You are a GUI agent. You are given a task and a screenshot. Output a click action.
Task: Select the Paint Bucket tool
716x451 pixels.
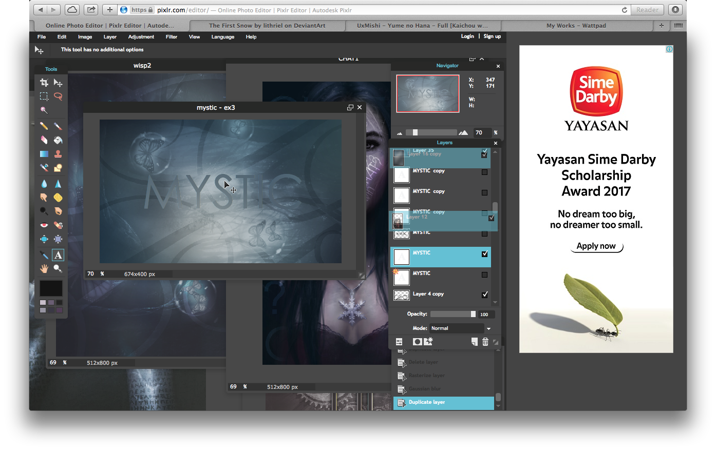58,140
